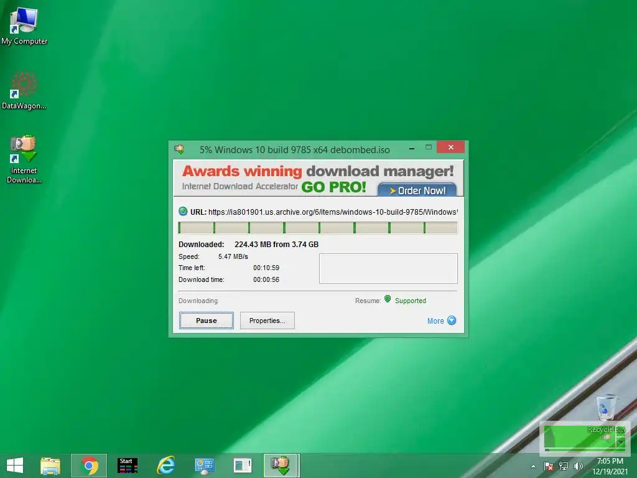Click the green resume shield icon

pos(388,299)
